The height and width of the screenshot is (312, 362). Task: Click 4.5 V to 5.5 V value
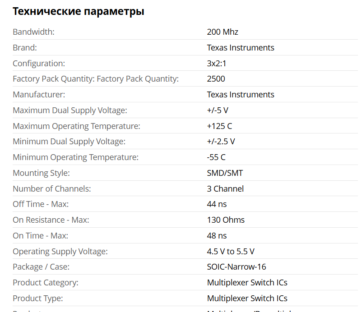[x=230, y=252]
